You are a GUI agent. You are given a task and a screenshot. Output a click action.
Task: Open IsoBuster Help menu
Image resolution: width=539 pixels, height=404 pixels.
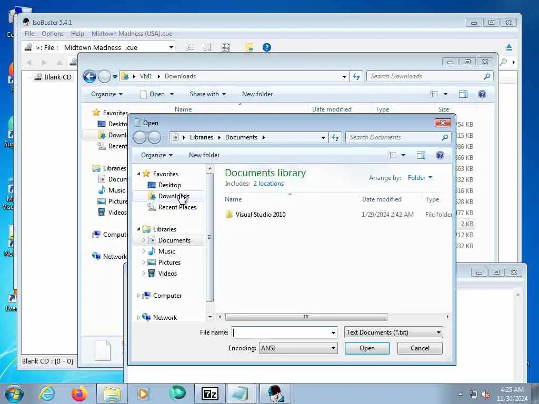click(x=77, y=34)
